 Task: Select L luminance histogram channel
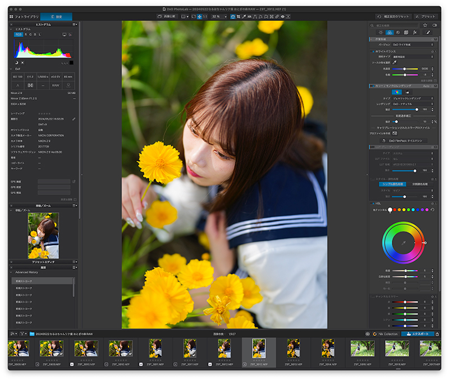tap(40, 34)
